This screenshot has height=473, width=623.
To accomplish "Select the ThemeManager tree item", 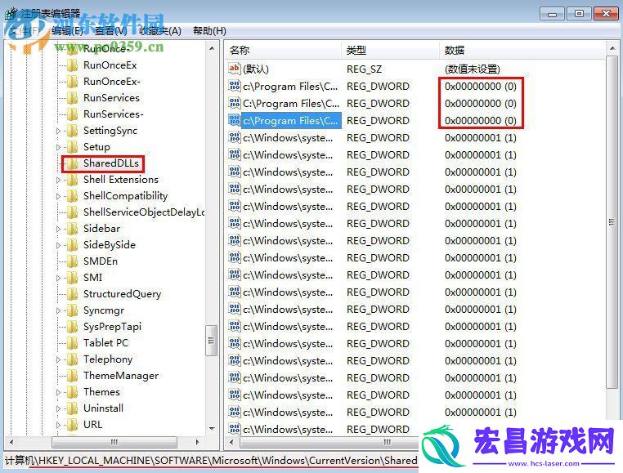I will [x=121, y=376].
